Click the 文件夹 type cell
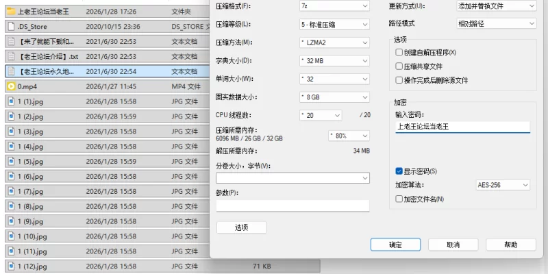The width and height of the screenshot is (548, 274). (x=181, y=12)
